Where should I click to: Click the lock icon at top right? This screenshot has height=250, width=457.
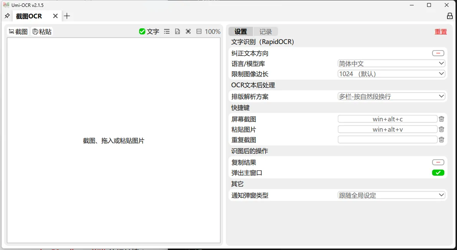coord(450,16)
